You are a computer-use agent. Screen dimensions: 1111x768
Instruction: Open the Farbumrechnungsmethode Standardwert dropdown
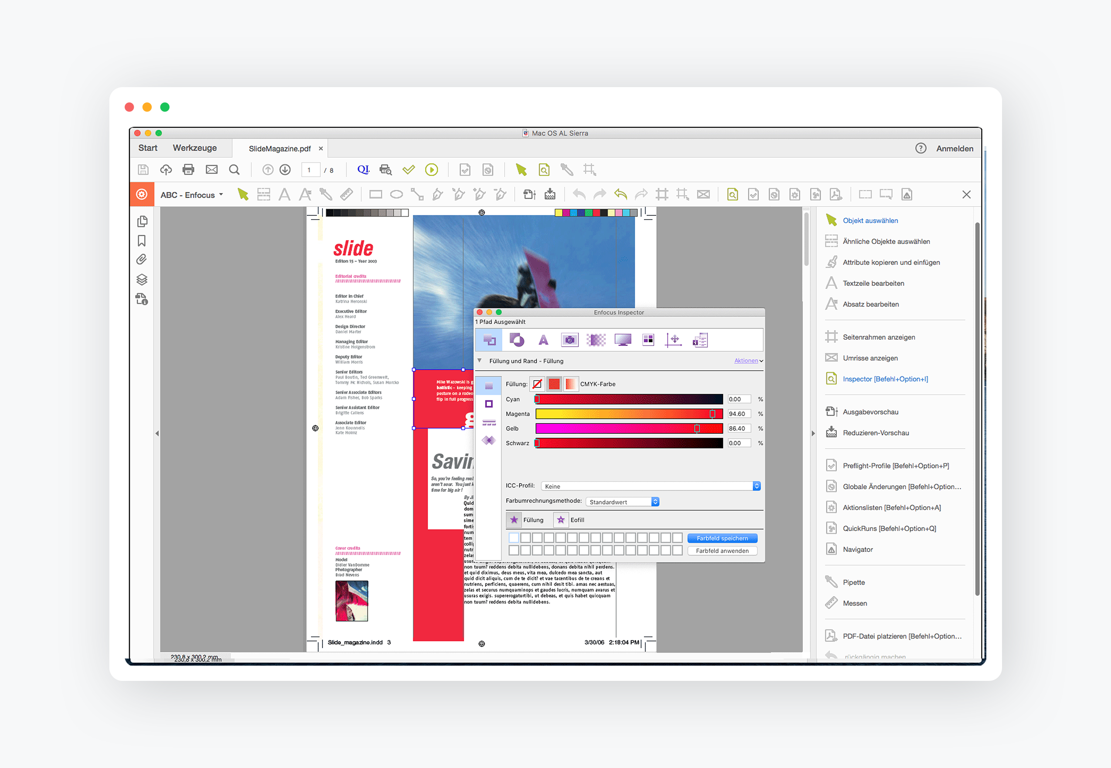click(622, 502)
